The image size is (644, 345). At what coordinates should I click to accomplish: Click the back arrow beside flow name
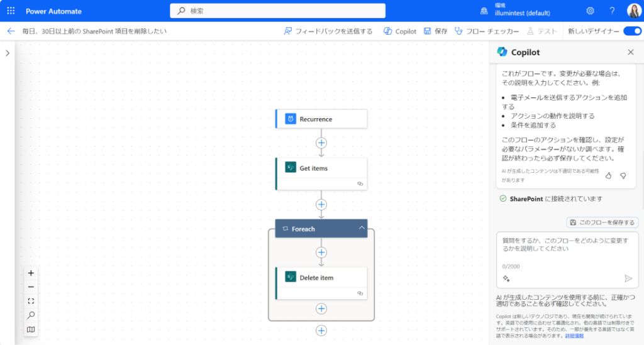[11, 31]
